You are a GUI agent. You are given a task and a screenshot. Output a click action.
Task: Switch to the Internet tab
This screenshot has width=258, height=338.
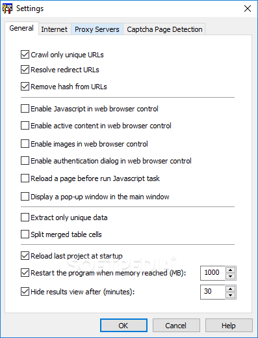55,29
